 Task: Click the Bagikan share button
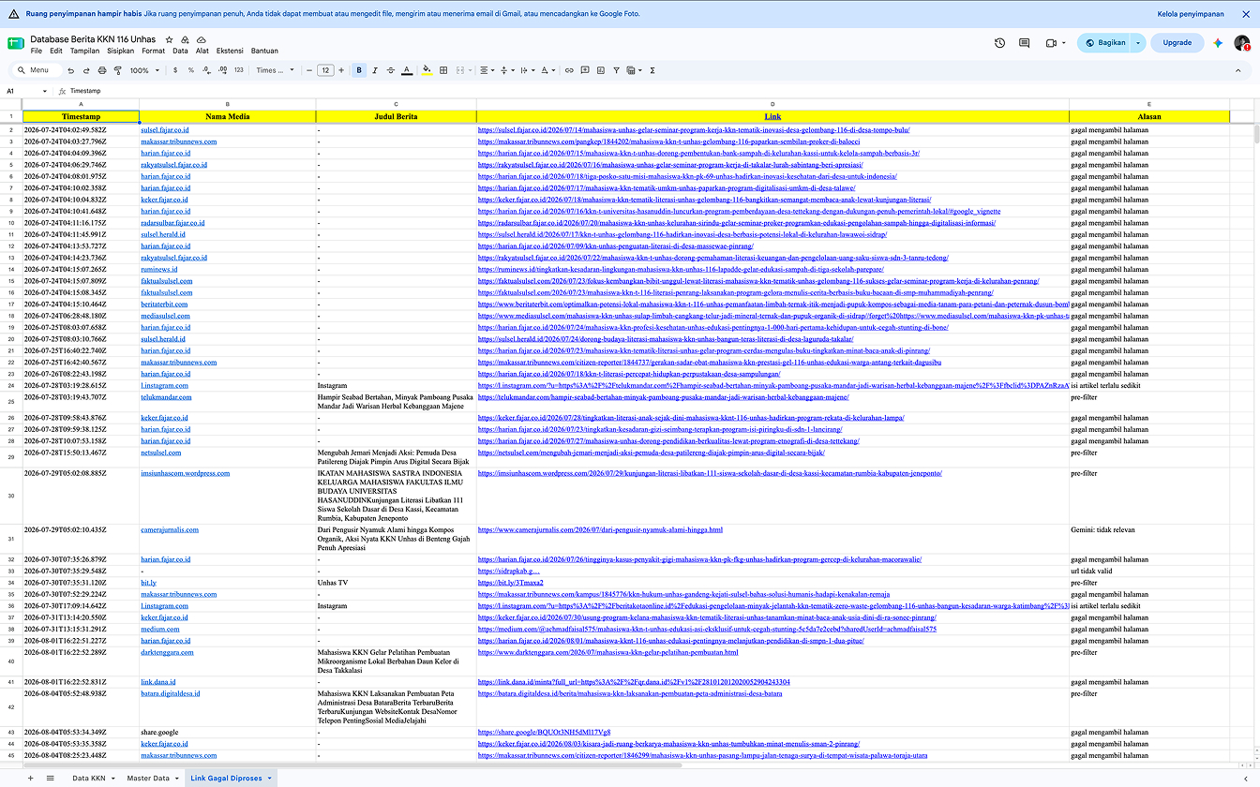pyautogui.click(x=1104, y=42)
